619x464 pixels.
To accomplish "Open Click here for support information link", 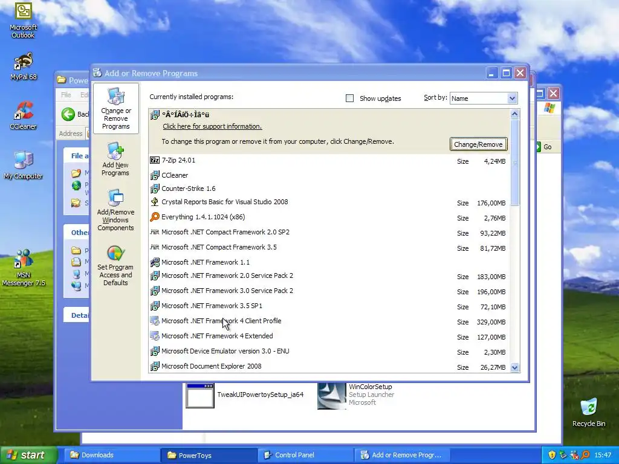I will click(x=212, y=126).
